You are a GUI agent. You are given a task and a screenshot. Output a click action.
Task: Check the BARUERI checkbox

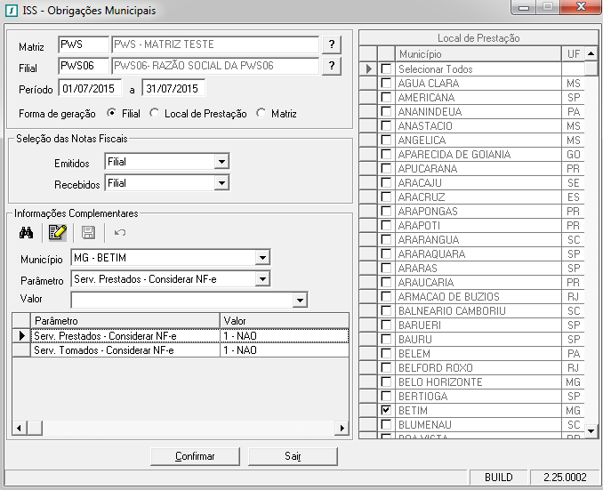coord(386,325)
